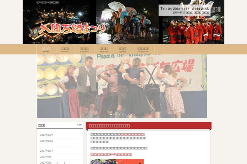Select the fourth slideshow pagination dot
247x164 pixels.
click(120, 114)
